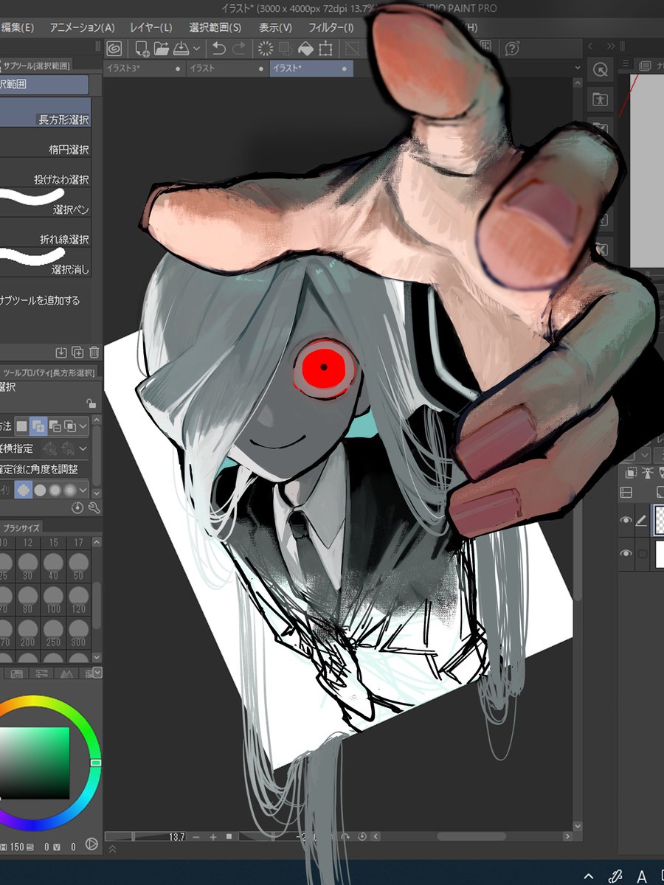
Task: Open the Clip Studio launcher icon
Action: [114, 49]
